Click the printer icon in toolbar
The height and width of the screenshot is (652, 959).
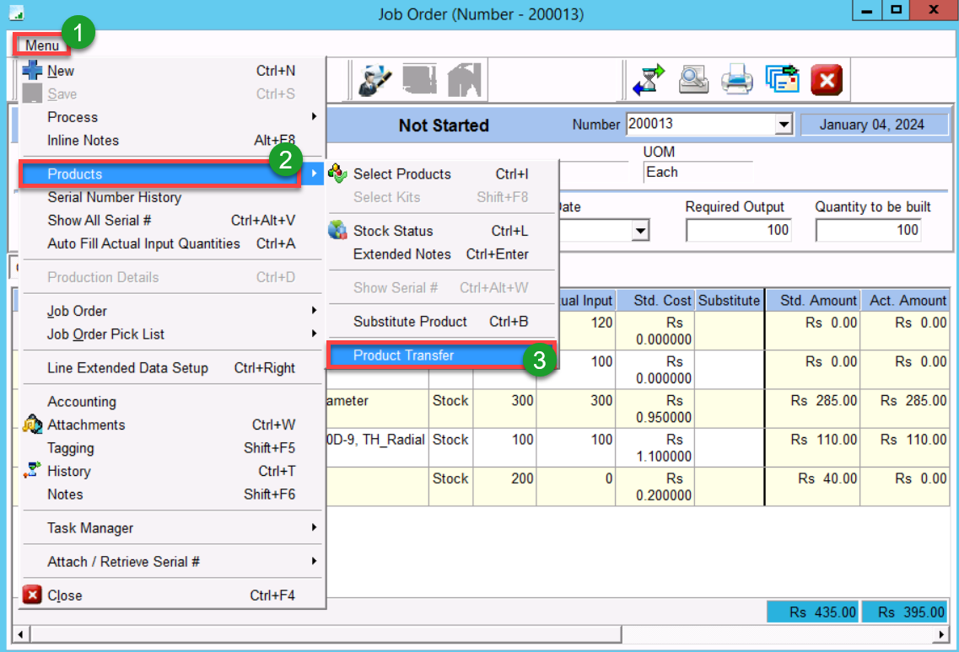point(737,80)
